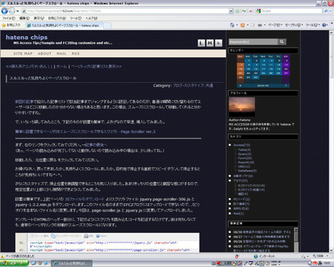Image resolution: width=334 pixels, height=267 pixels.
Task: Click the Read Mail icon in command bar
Action: [253, 25]
